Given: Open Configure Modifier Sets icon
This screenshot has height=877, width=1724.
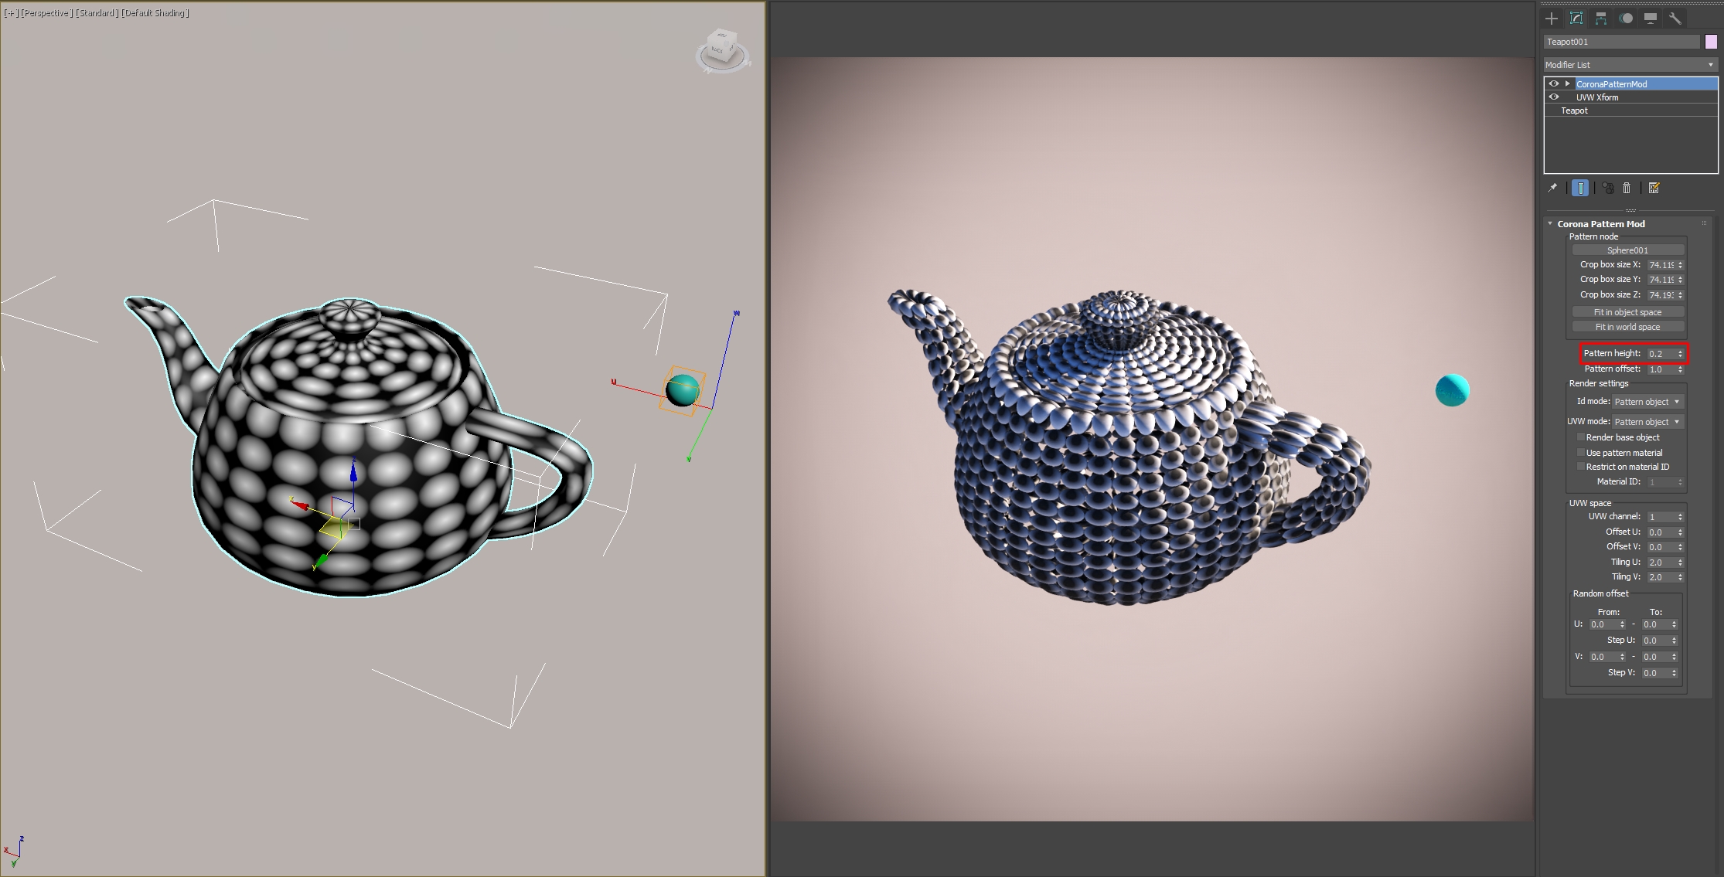Looking at the screenshot, I should [1654, 188].
